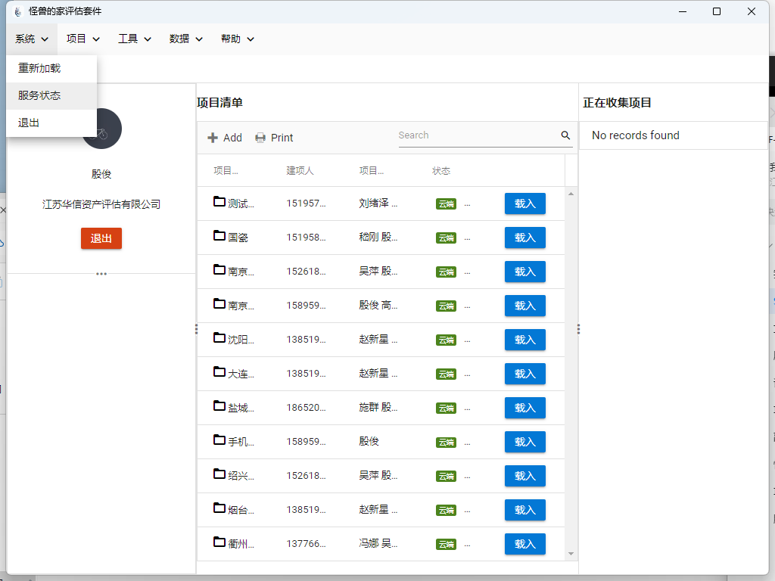Click folder icon of 手机 project

[219, 440]
